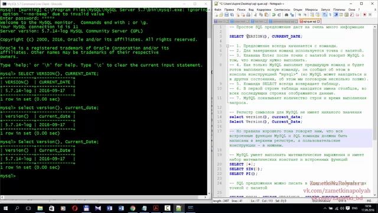Open File Explorer from the taskbar

tap(40, 208)
